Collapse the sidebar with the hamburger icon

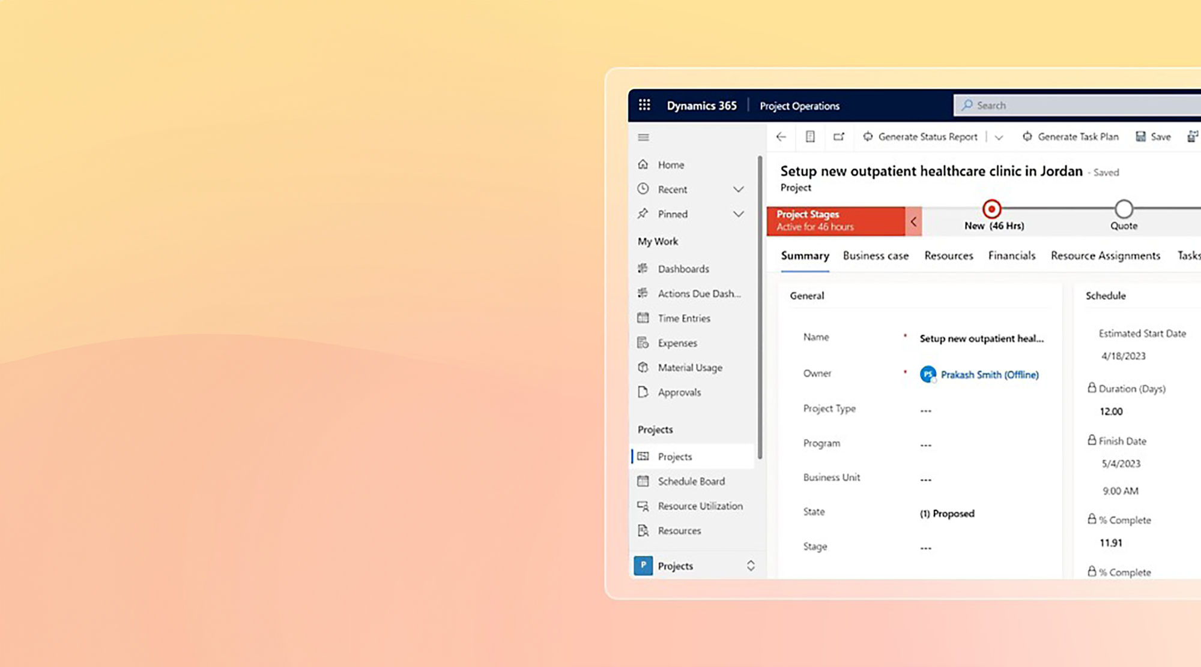pos(644,137)
